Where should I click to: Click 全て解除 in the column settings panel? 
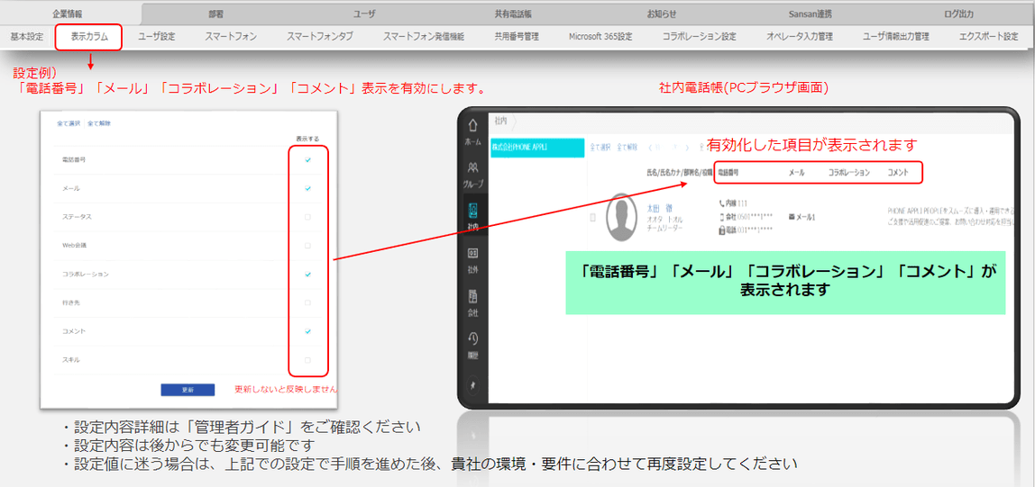[99, 123]
